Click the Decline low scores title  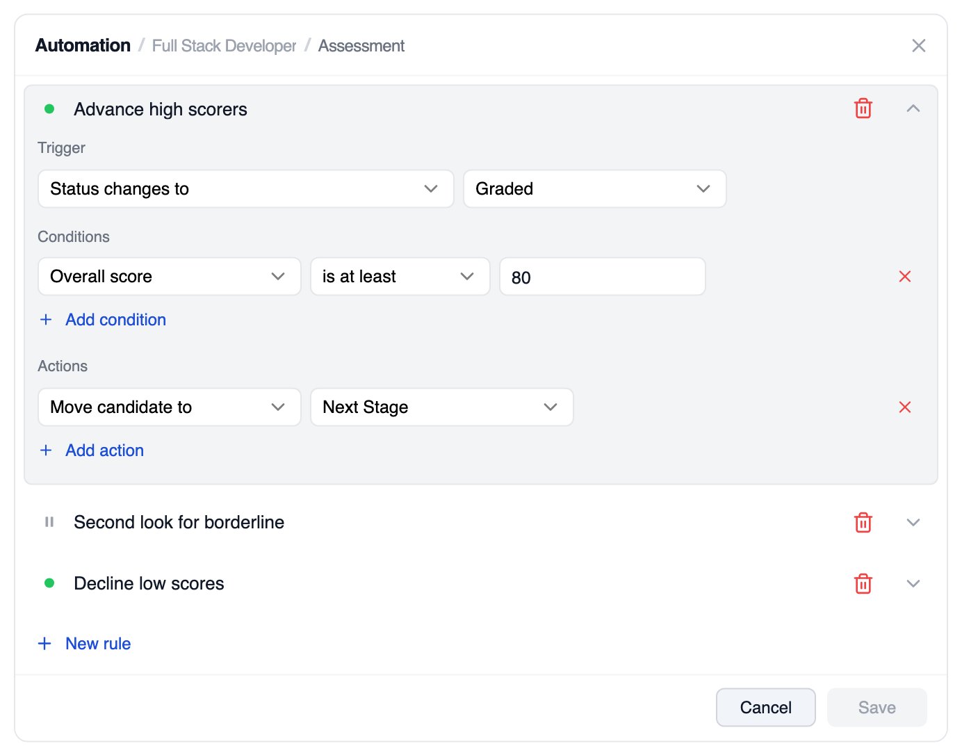[x=149, y=583]
